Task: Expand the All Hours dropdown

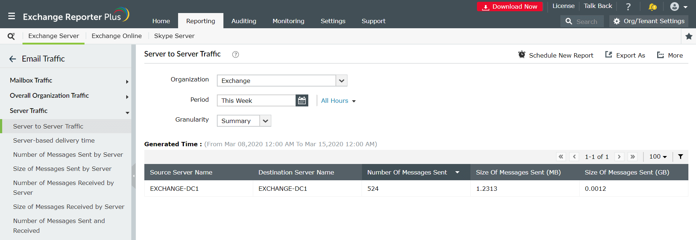Action: tap(338, 101)
